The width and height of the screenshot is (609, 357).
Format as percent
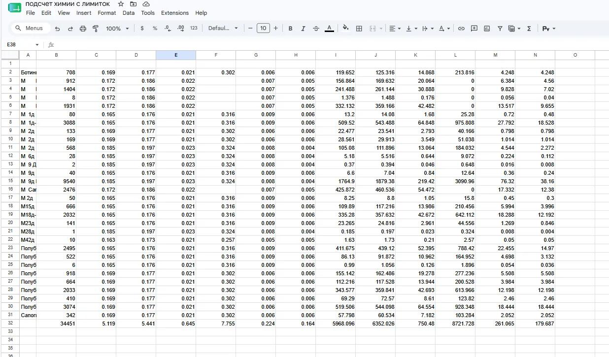click(x=155, y=29)
